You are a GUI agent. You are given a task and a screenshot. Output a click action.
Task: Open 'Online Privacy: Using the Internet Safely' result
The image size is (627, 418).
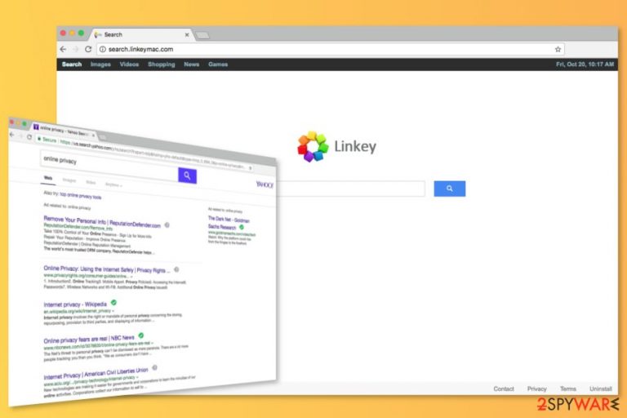pyautogui.click(x=107, y=269)
